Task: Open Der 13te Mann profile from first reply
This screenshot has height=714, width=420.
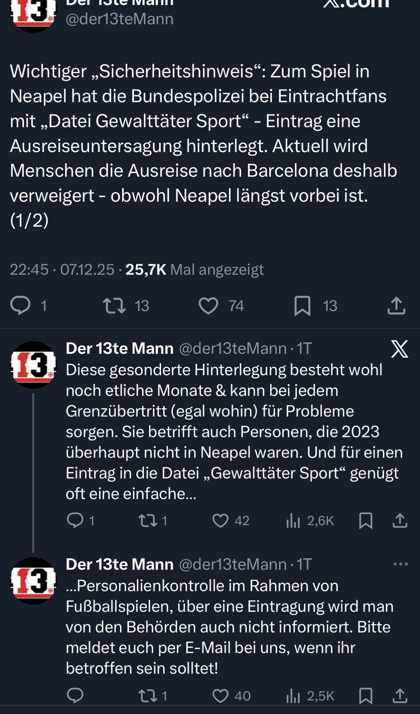Action: (x=119, y=348)
